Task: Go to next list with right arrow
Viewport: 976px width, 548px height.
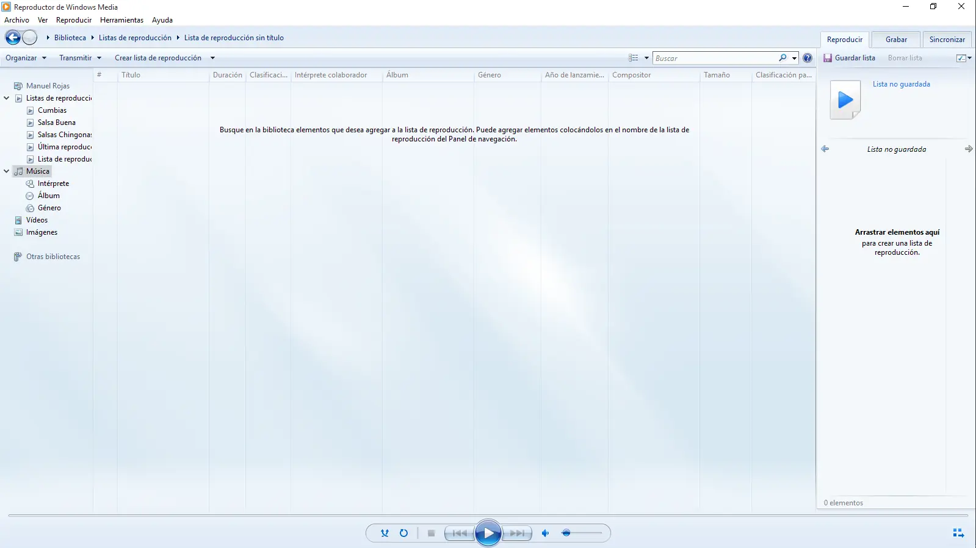Action: click(x=969, y=149)
